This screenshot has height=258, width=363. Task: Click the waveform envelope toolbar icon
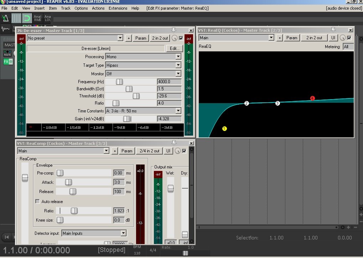[x=5, y=29]
